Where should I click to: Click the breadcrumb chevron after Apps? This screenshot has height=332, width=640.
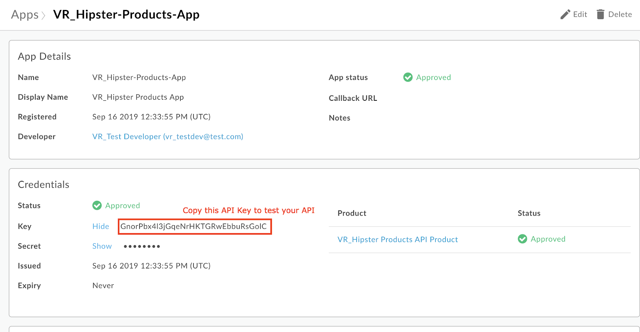44,16
